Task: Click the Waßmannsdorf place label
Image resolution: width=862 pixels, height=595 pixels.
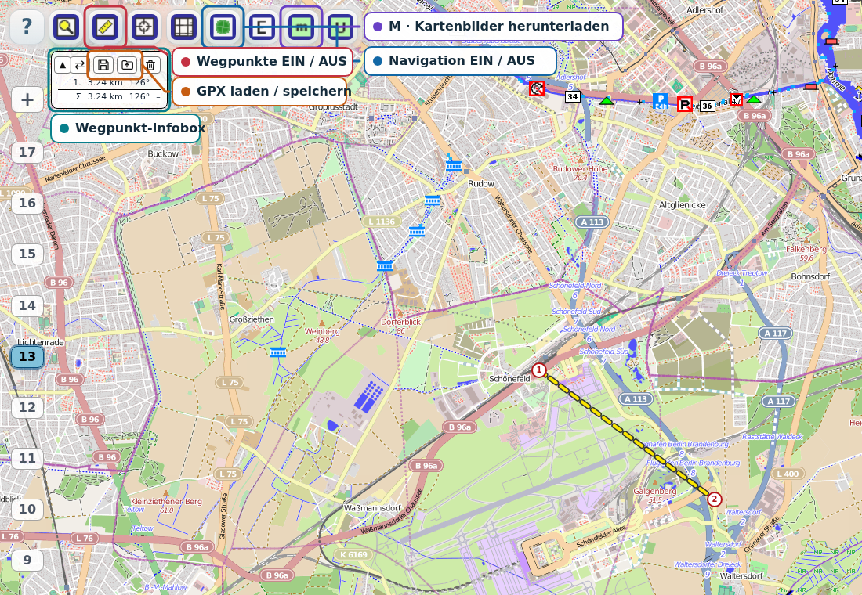Action: 372,507
